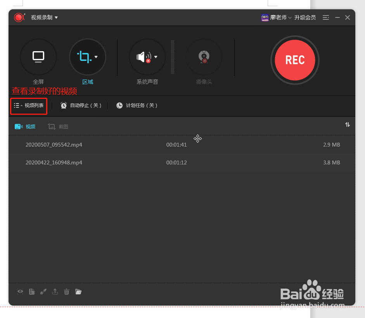Open the 视频录制 mode dropdown

click(44, 17)
